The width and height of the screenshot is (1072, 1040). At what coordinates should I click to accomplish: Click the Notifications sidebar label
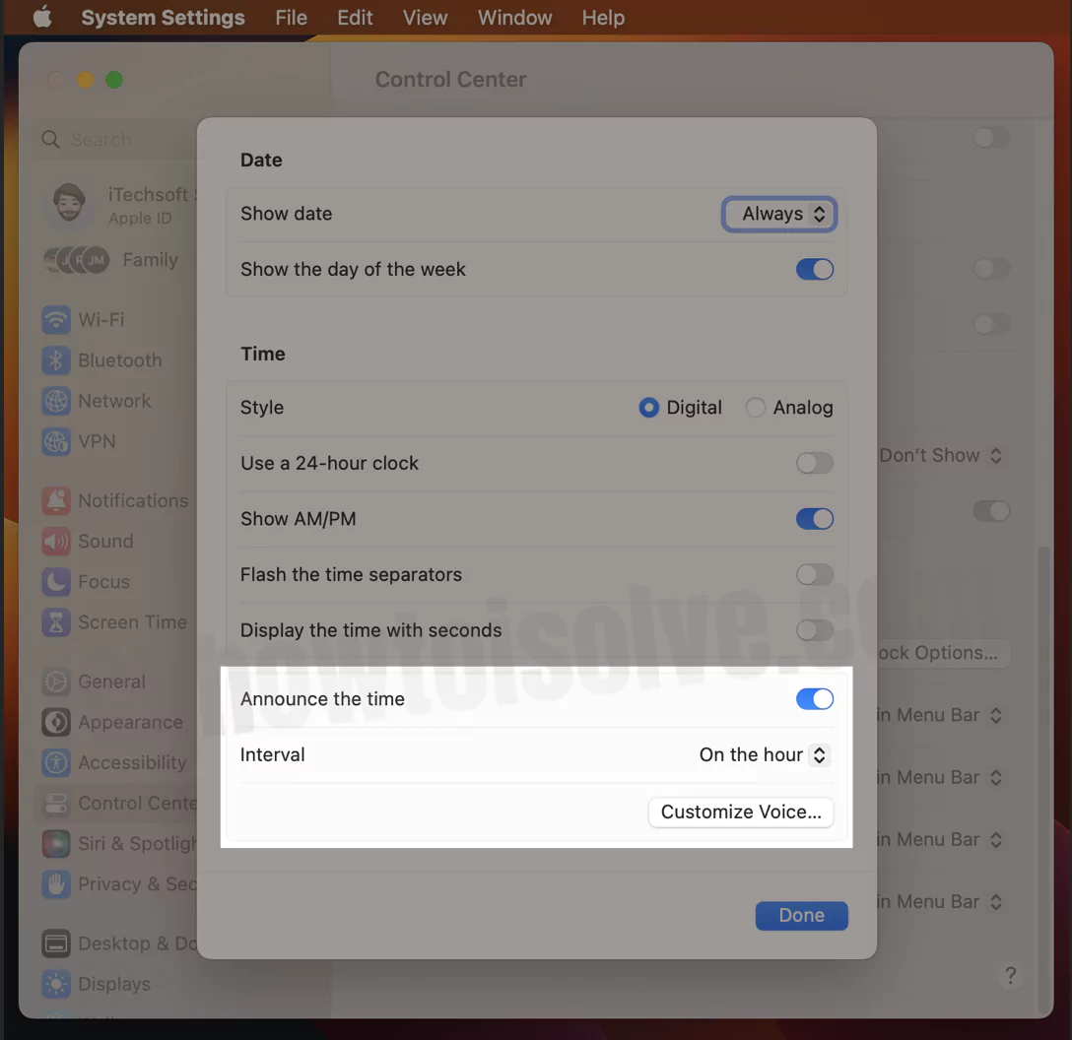(133, 501)
